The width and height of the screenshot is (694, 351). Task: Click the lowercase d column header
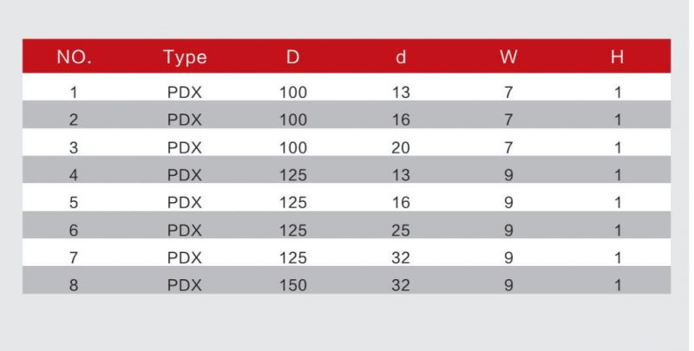(401, 57)
